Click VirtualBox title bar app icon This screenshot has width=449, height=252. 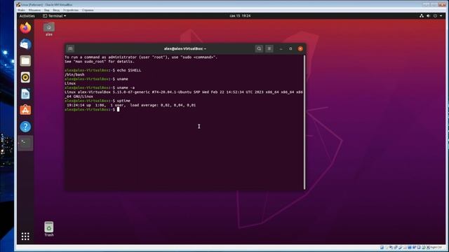18,5
